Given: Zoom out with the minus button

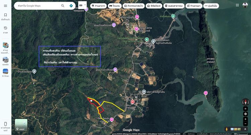Looking at the screenshot, I should [x=245, y=124].
